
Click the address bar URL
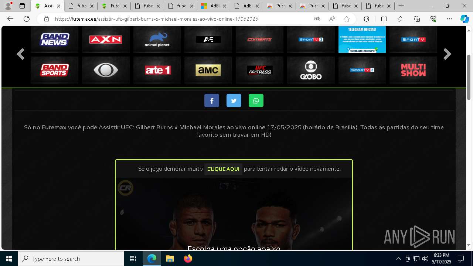(157, 19)
